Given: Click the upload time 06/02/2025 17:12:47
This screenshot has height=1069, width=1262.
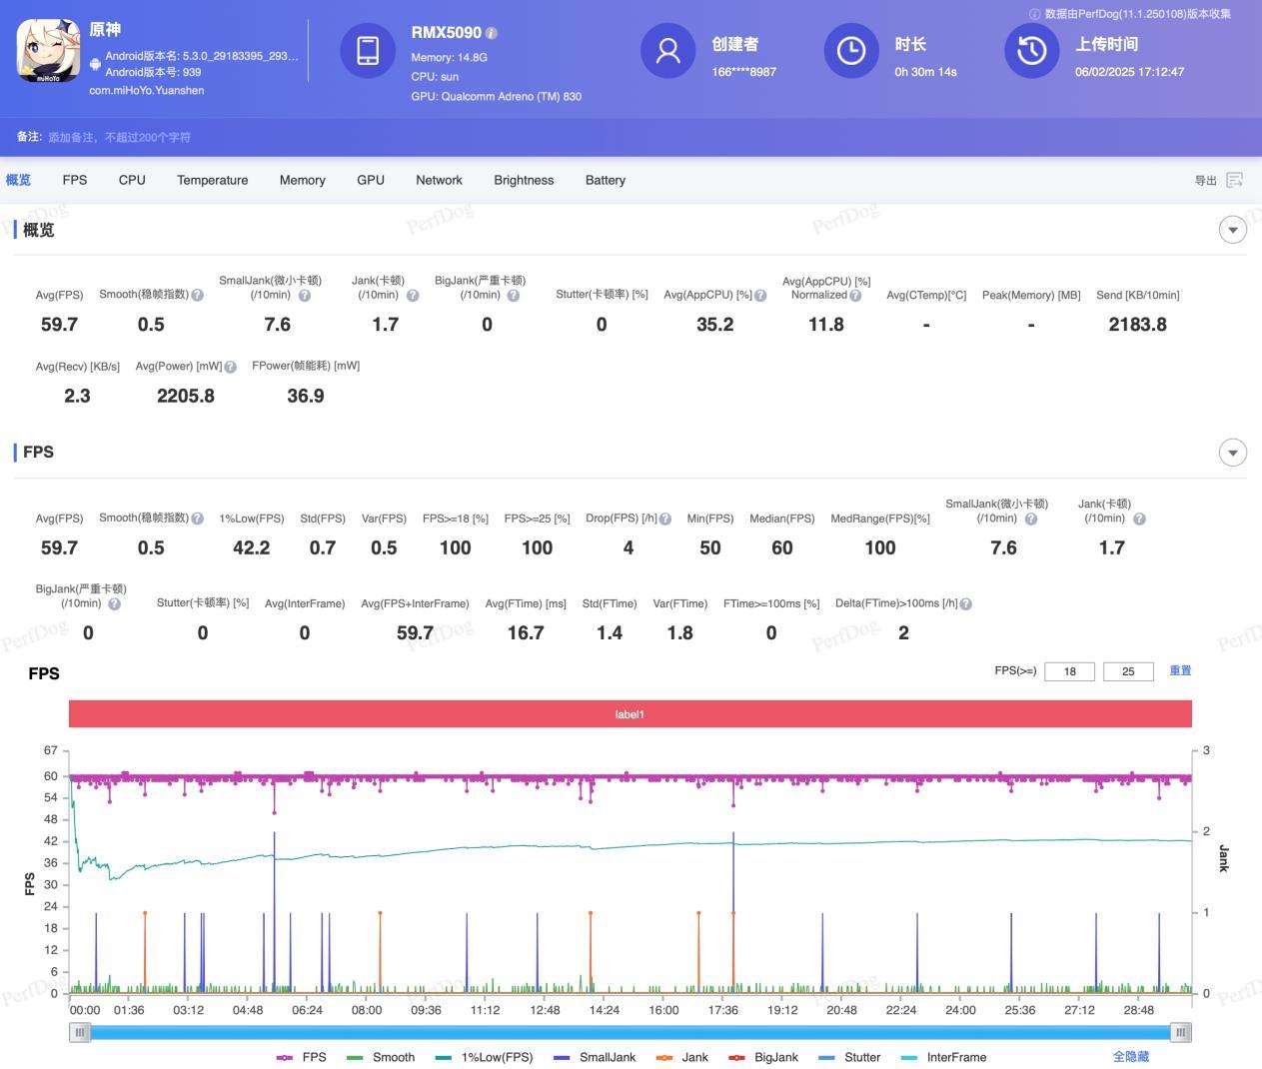Looking at the screenshot, I should (1129, 72).
